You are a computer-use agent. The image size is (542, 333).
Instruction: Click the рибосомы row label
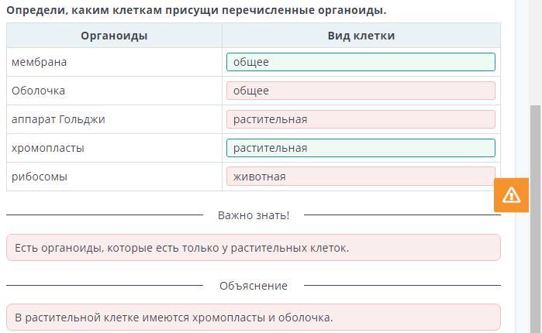[40, 177]
